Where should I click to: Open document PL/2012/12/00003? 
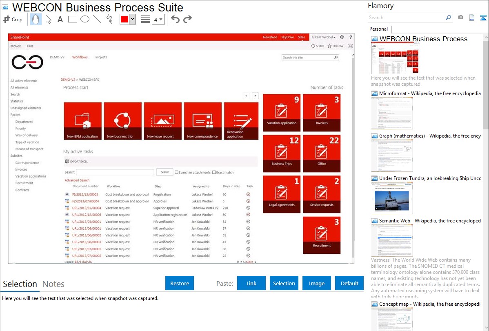(85, 194)
